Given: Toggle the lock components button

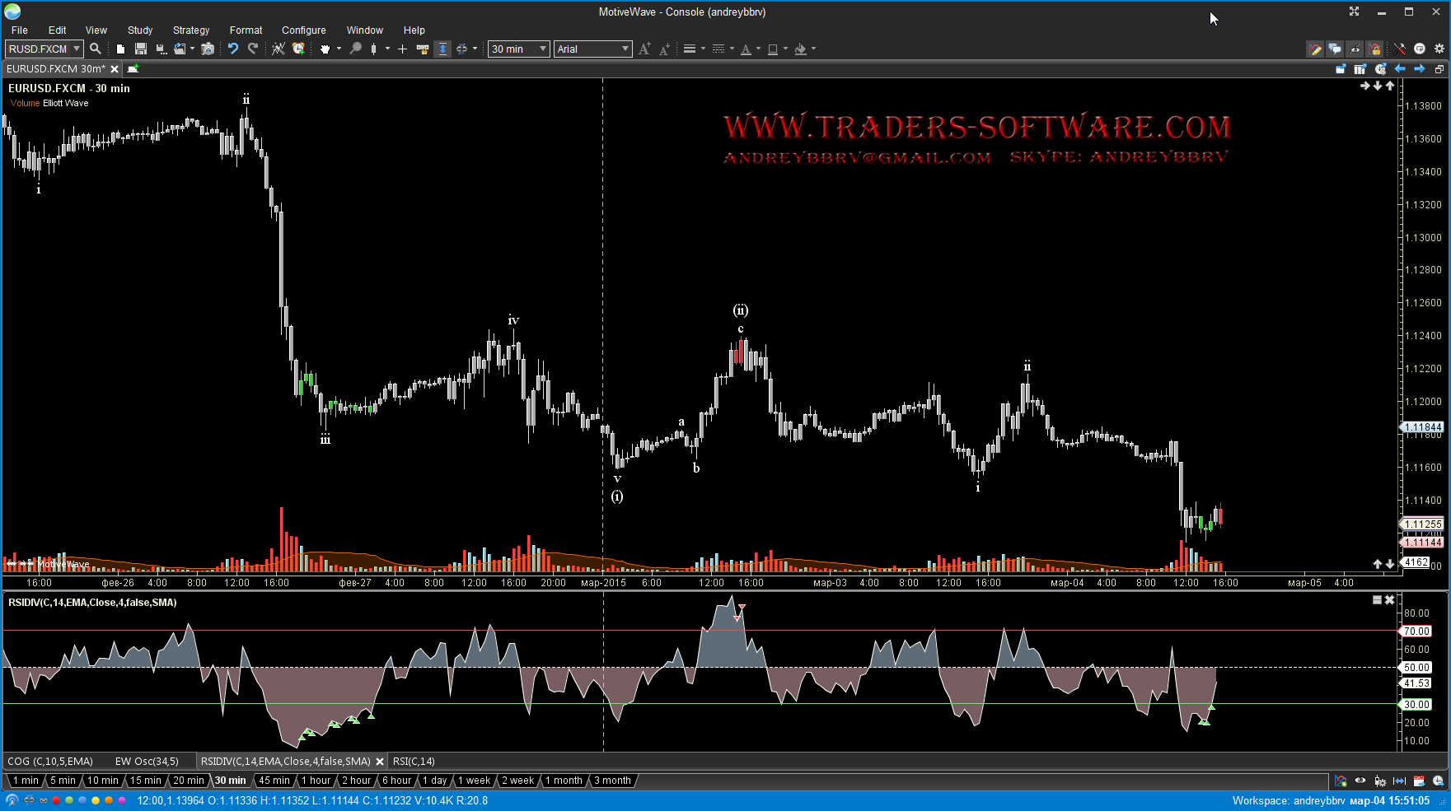Looking at the screenshot, I should (x=1374, y=49).
